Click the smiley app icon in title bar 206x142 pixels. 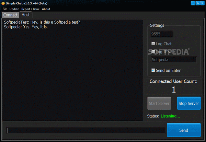(x=3, y=3)
